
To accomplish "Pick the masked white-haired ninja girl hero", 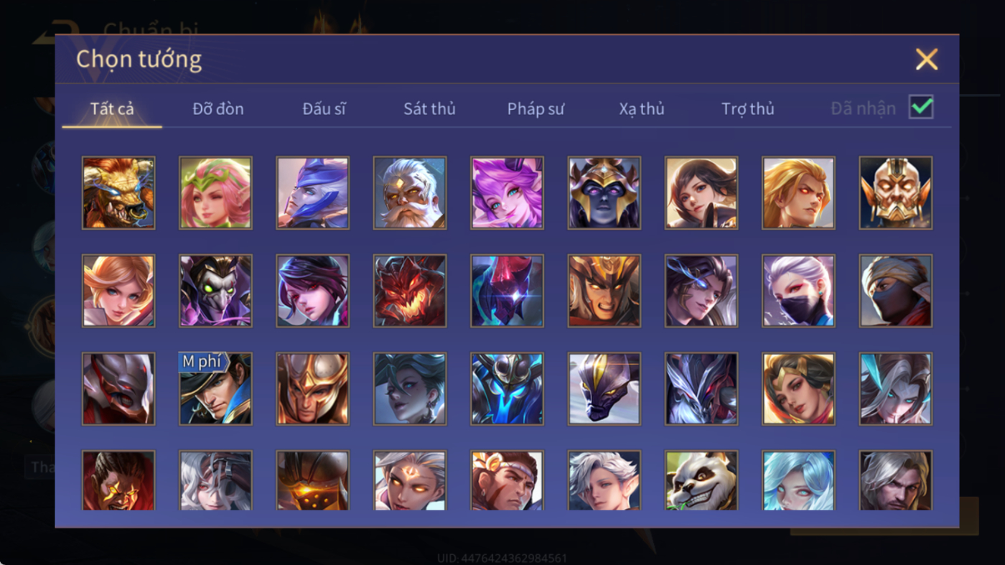I will pos(798,291).
